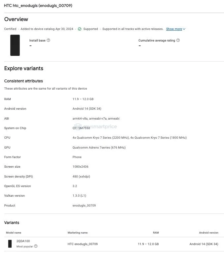This screenshot has height=254, width=224.
Task: Click the device image thumbnail in Overview
Action: (15, 45)
